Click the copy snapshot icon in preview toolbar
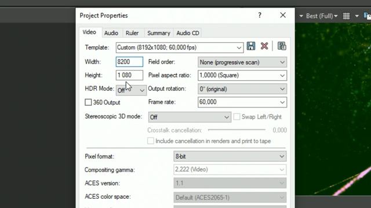This screenshot has width=371, height=208. click(x=368, y=16)
